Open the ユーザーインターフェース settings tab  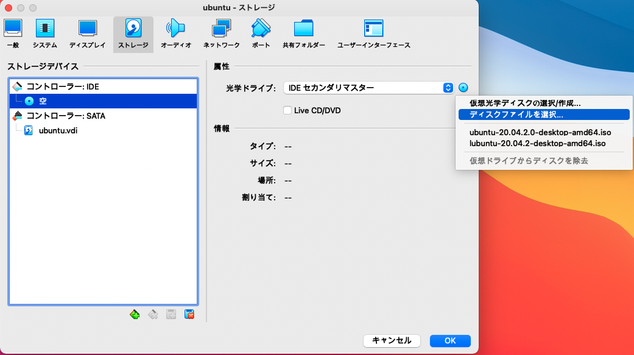[x=373, y=34]
